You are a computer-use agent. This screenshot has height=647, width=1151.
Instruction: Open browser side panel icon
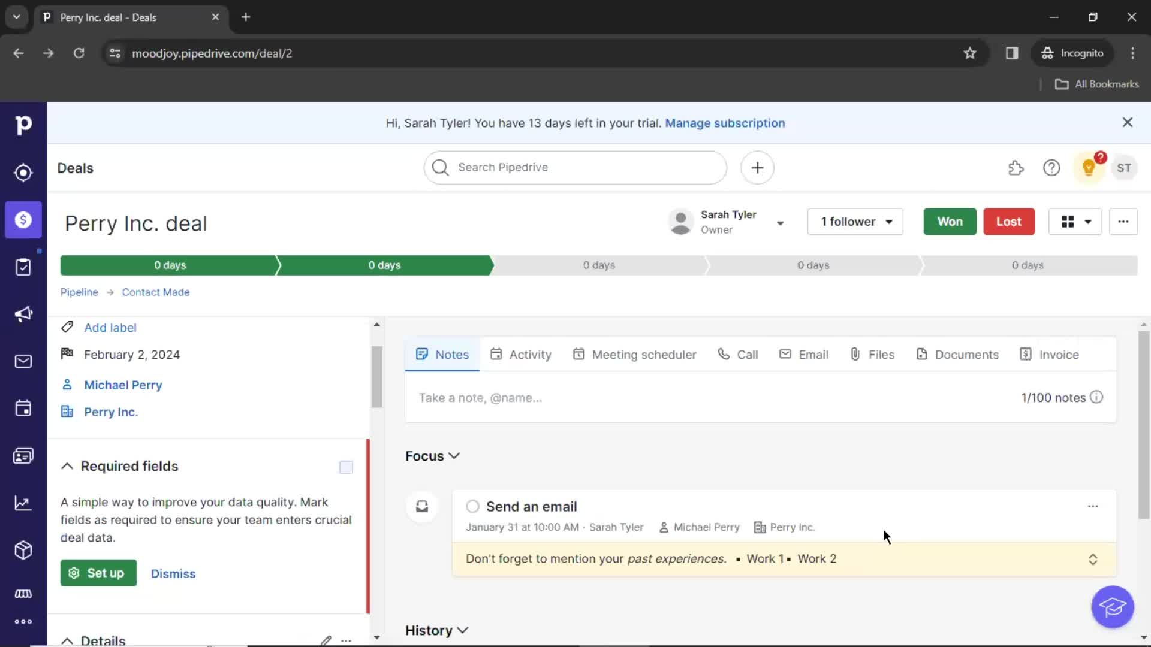point(1012,53)
